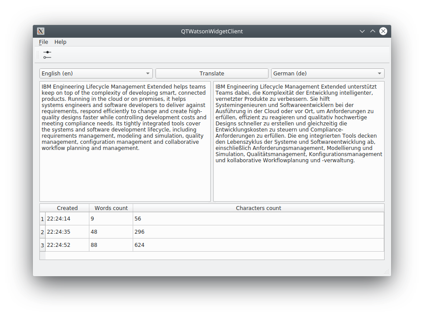Click the window shade chevron in title bar
The width and height of the screenshot is (424, 317).
click(x=362, y=31)
